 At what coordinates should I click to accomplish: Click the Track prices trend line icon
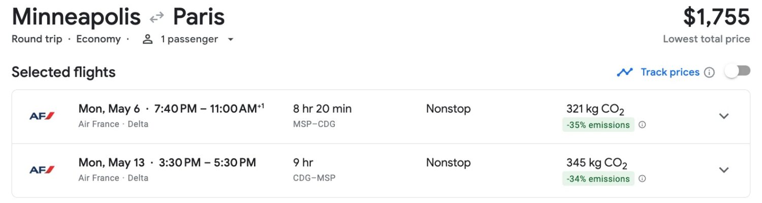click(x=625, y=72)
